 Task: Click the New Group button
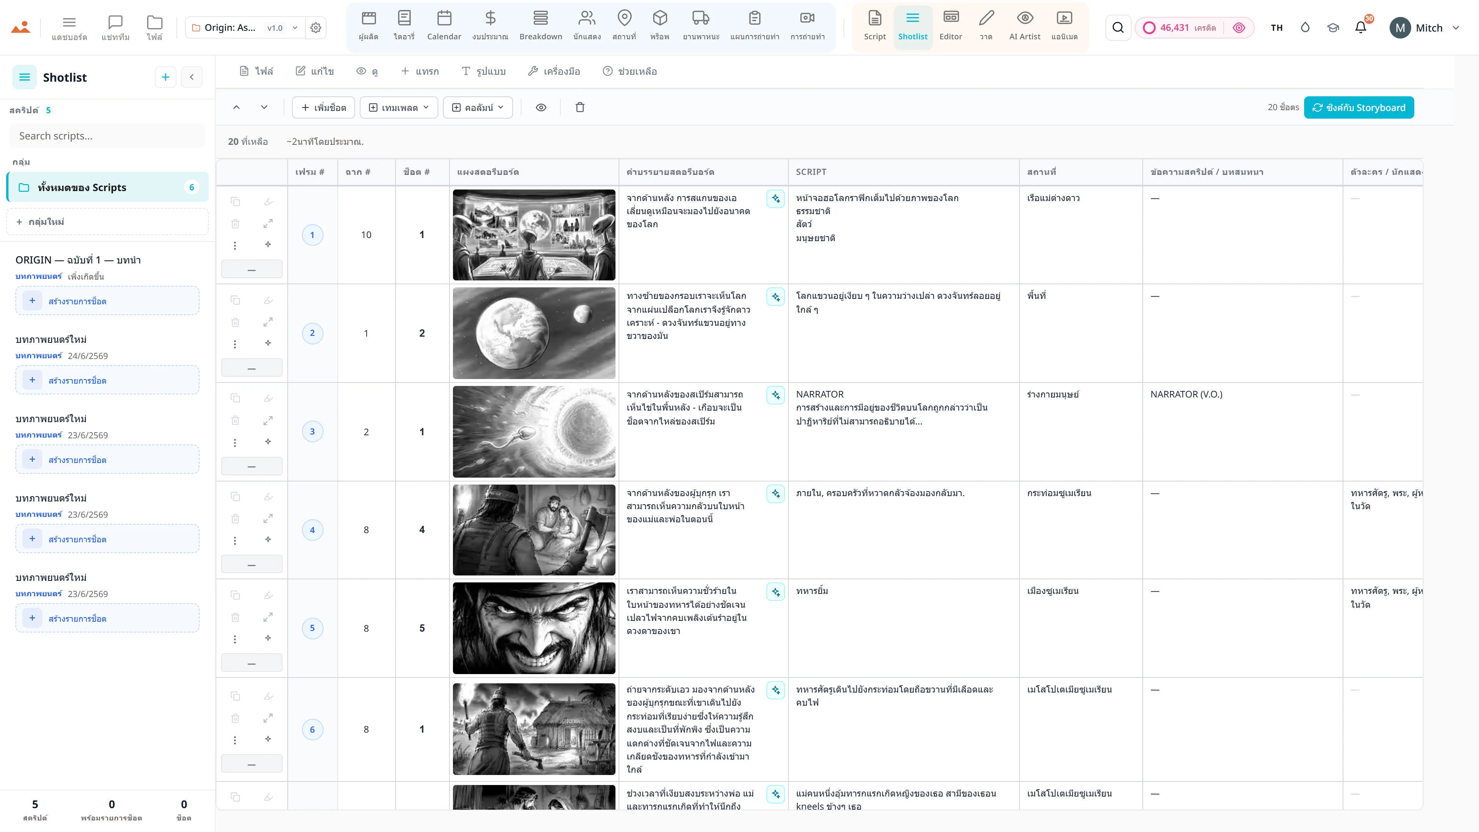point(107,221)
